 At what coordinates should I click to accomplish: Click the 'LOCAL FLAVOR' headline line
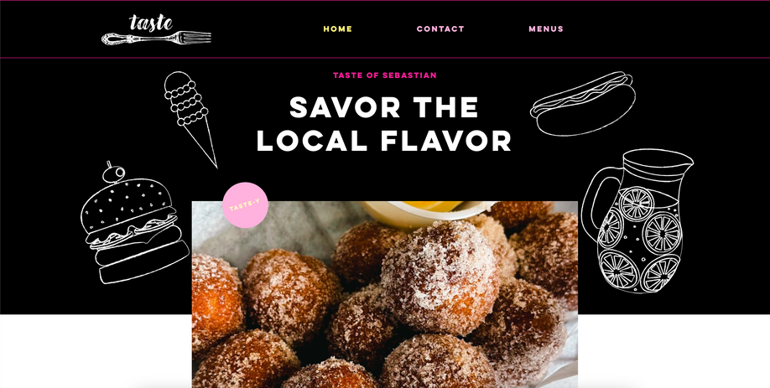[x=384, y=141]
